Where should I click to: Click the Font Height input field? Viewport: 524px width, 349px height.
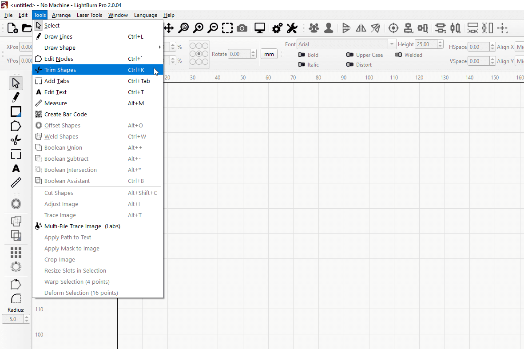[426, 44]
